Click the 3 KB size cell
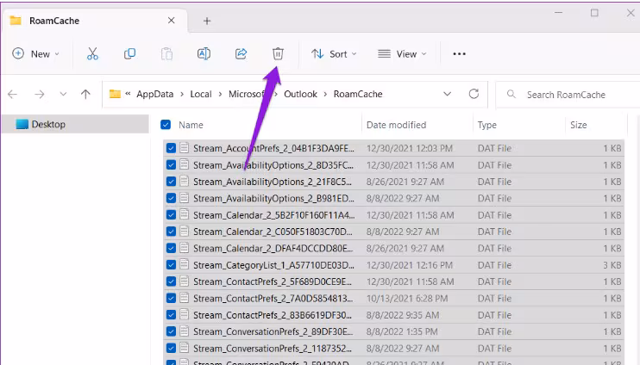The image size is (640, 365). click(x=612, y=265)
